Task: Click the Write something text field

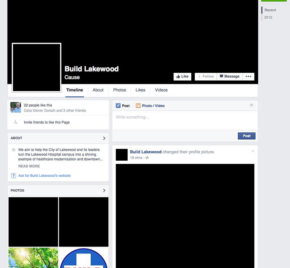Action: point(185,117)
